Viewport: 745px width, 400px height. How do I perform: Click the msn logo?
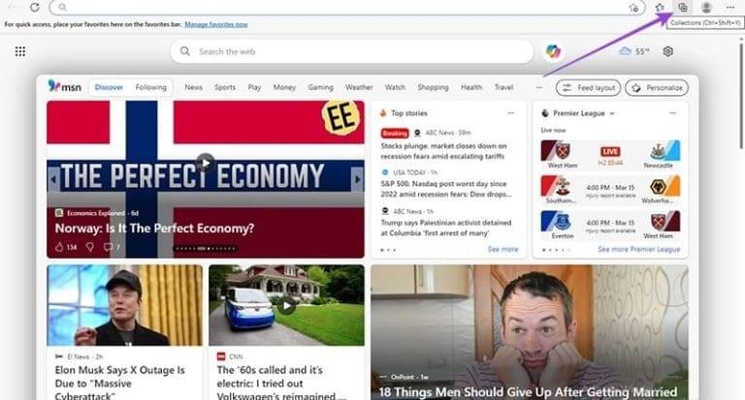(x=64, y=87)
